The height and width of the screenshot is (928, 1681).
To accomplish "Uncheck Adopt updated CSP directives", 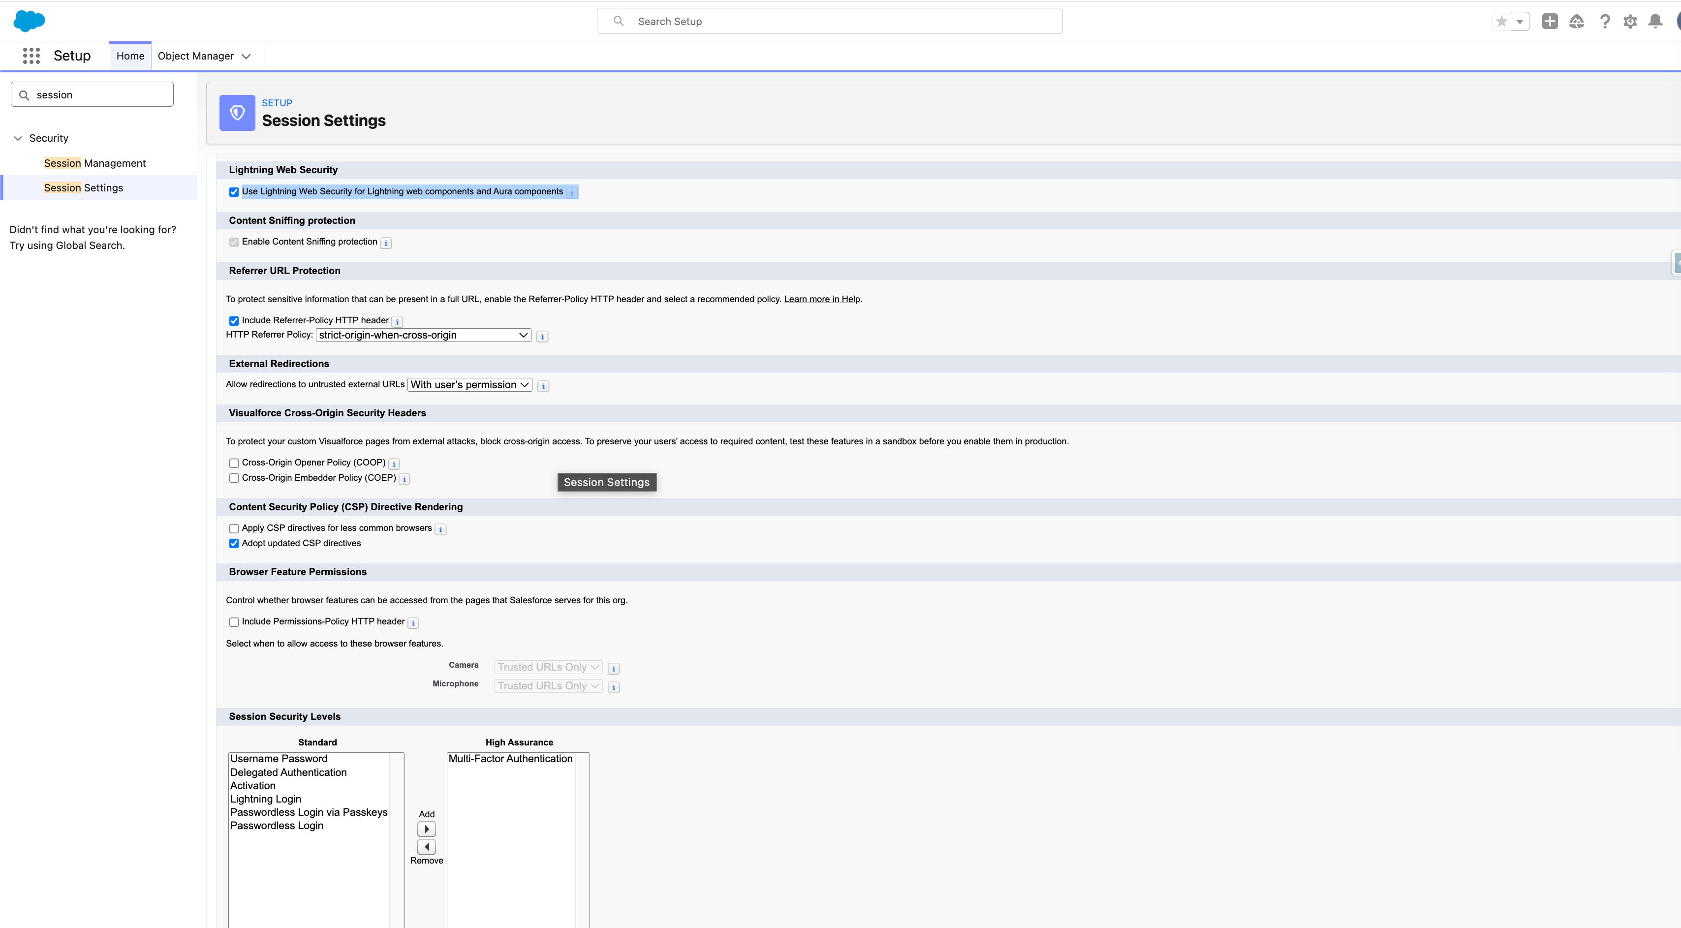I will pyautogui.click(x=234, y=544).
